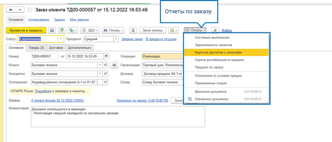Switch to the Доставка tab
Screen dimensions: 332x142
tap(56, 48)
